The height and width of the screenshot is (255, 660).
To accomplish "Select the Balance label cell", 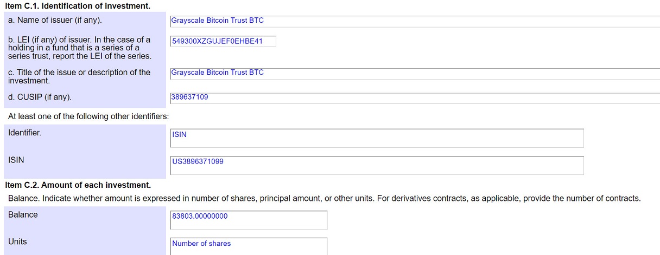I will point(85,219).
